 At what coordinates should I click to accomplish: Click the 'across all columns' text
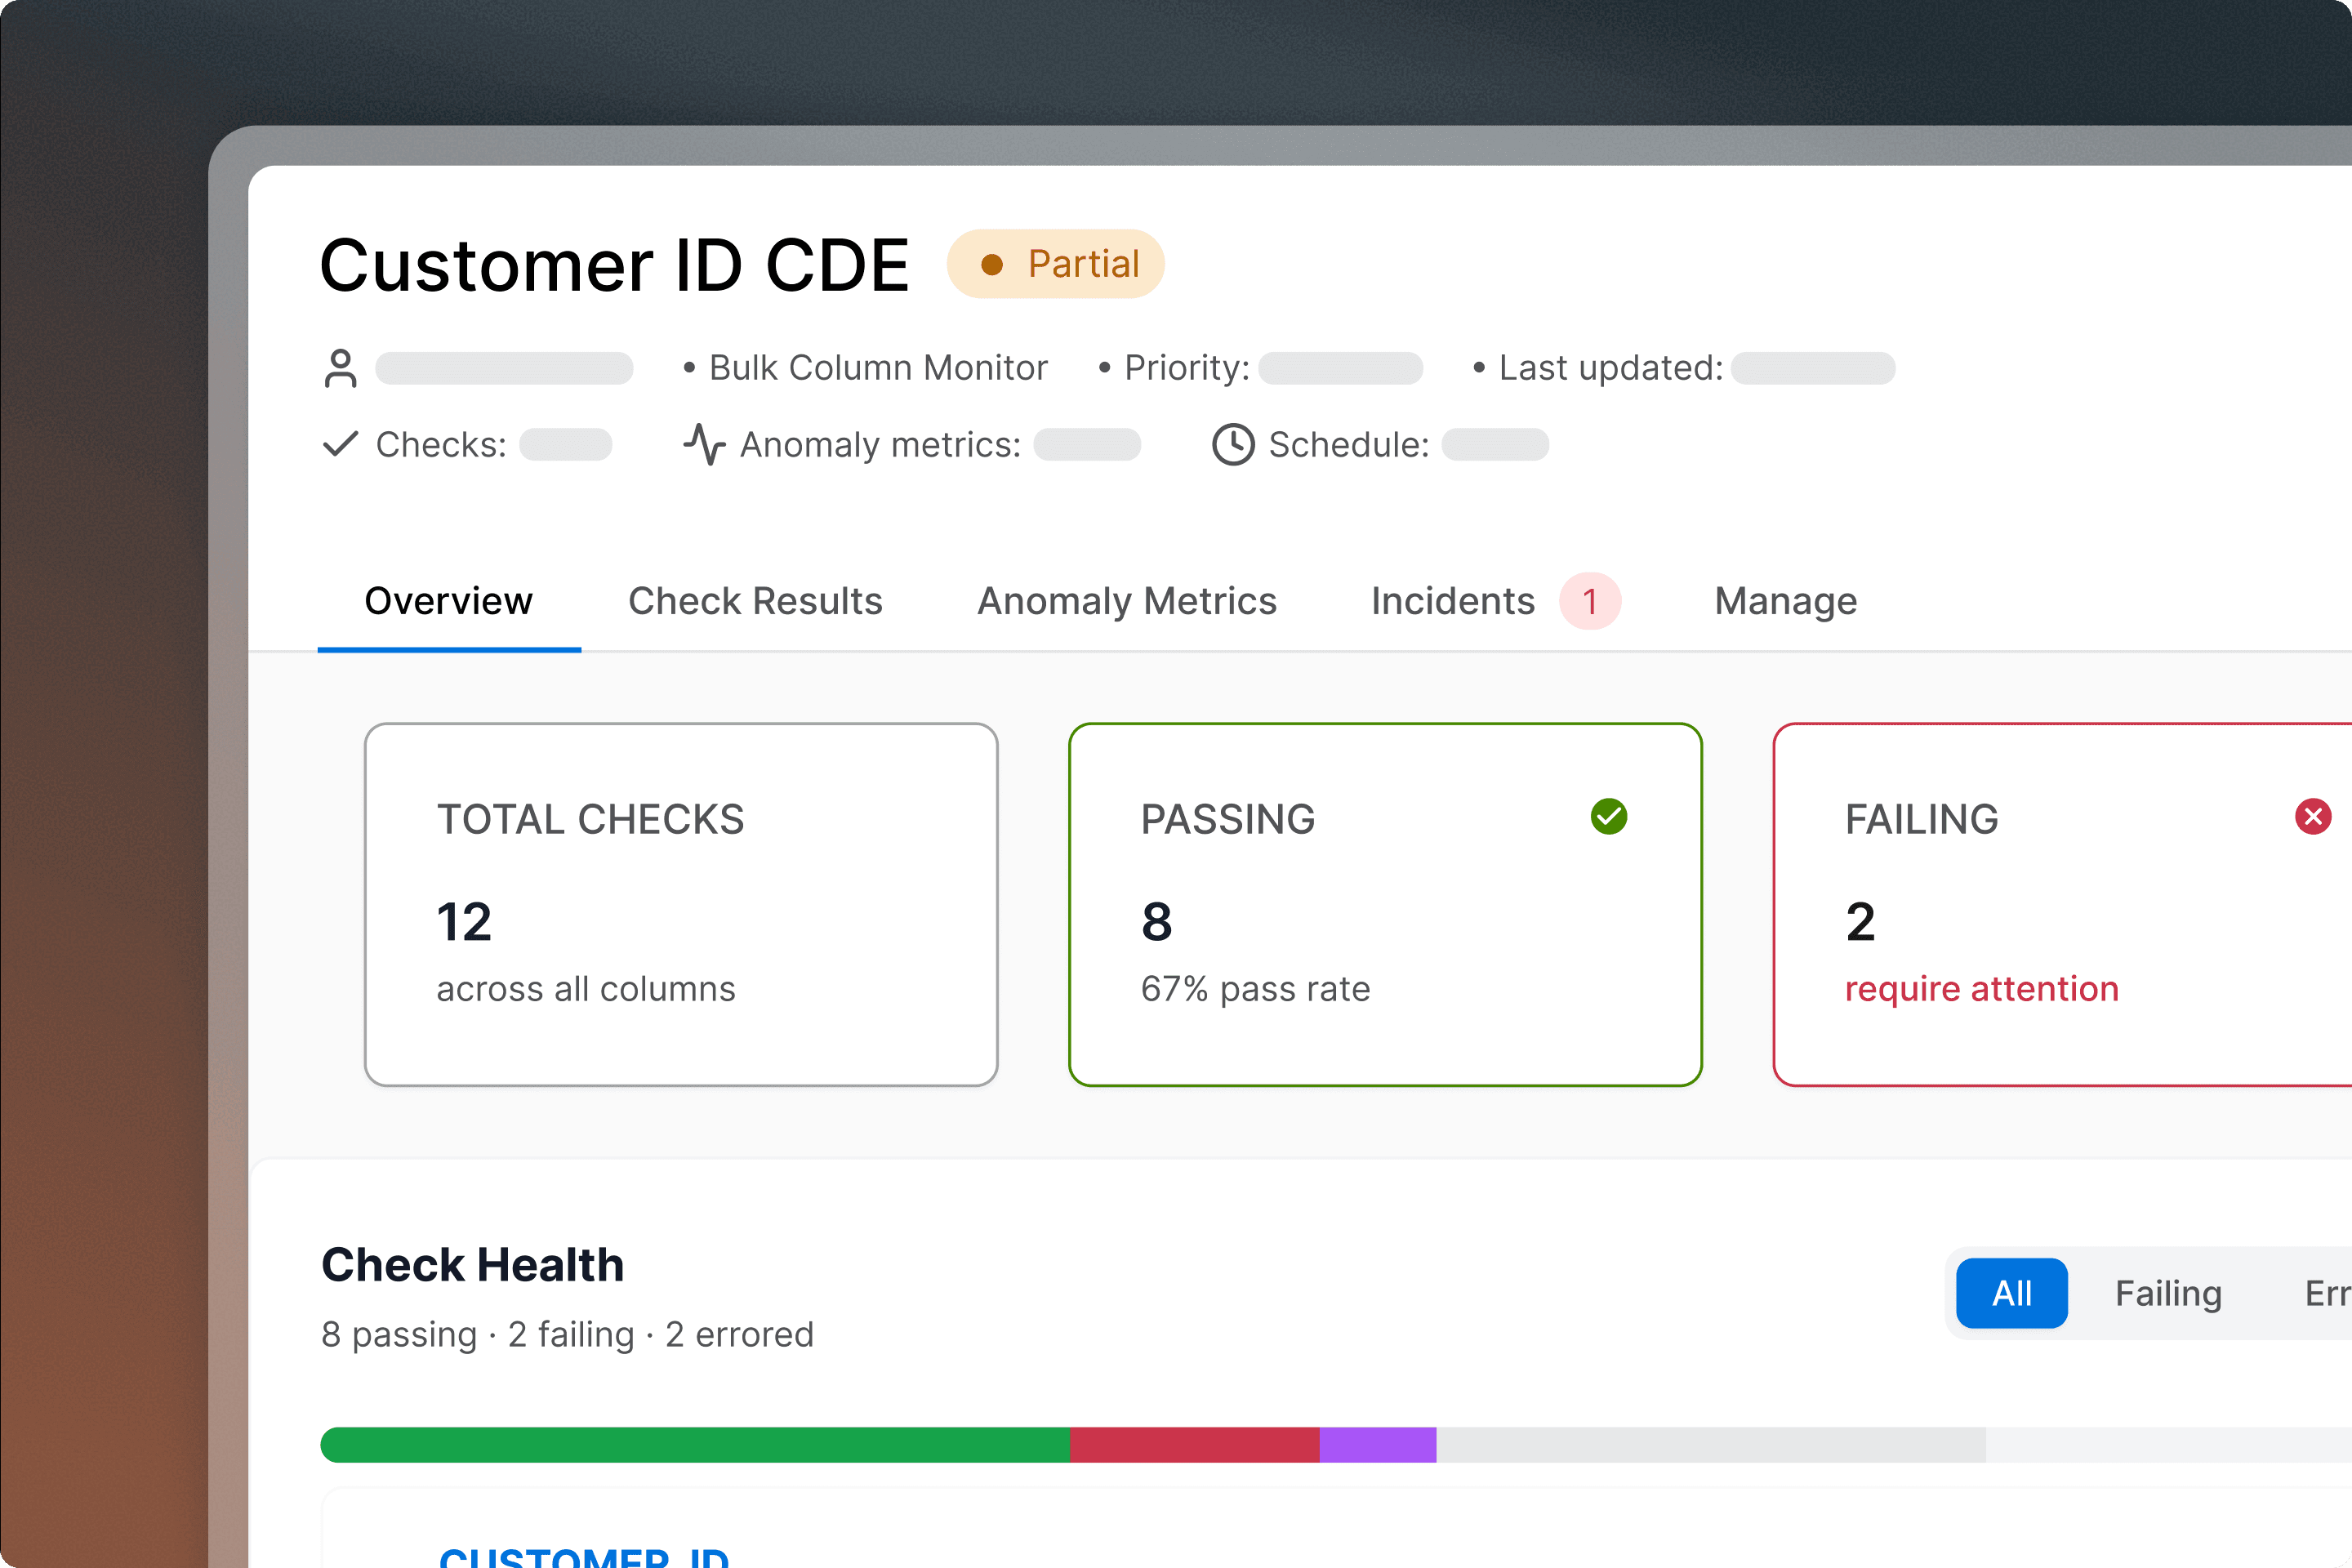click(x=586, y=989)
